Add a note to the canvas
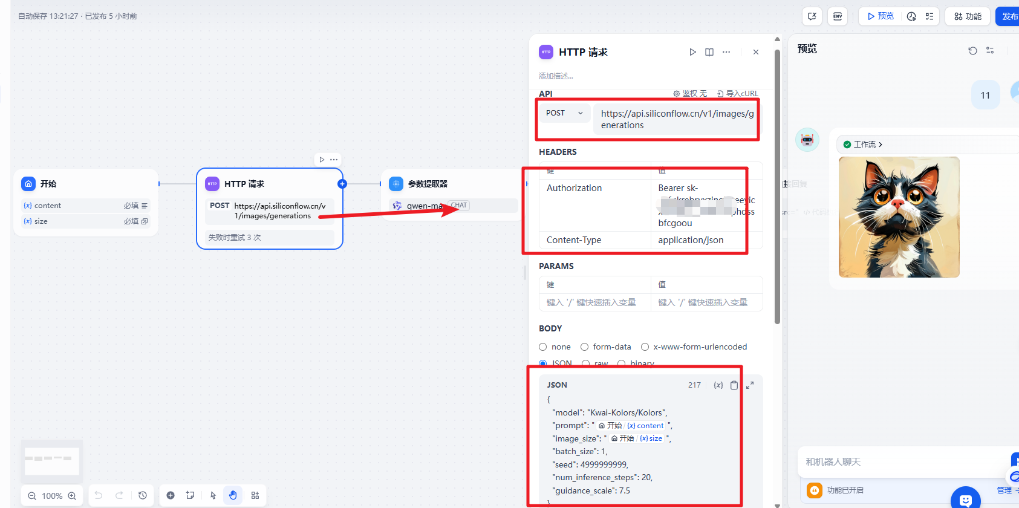This screenshot has height=508, width=1019. coord(190,495)
